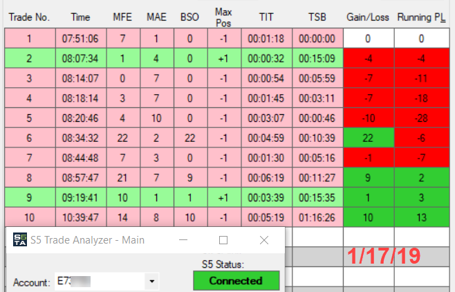The image size is (455, 292).
Task: Click TSB value 00:00:46 in trade 5
Action: (318, 118)
